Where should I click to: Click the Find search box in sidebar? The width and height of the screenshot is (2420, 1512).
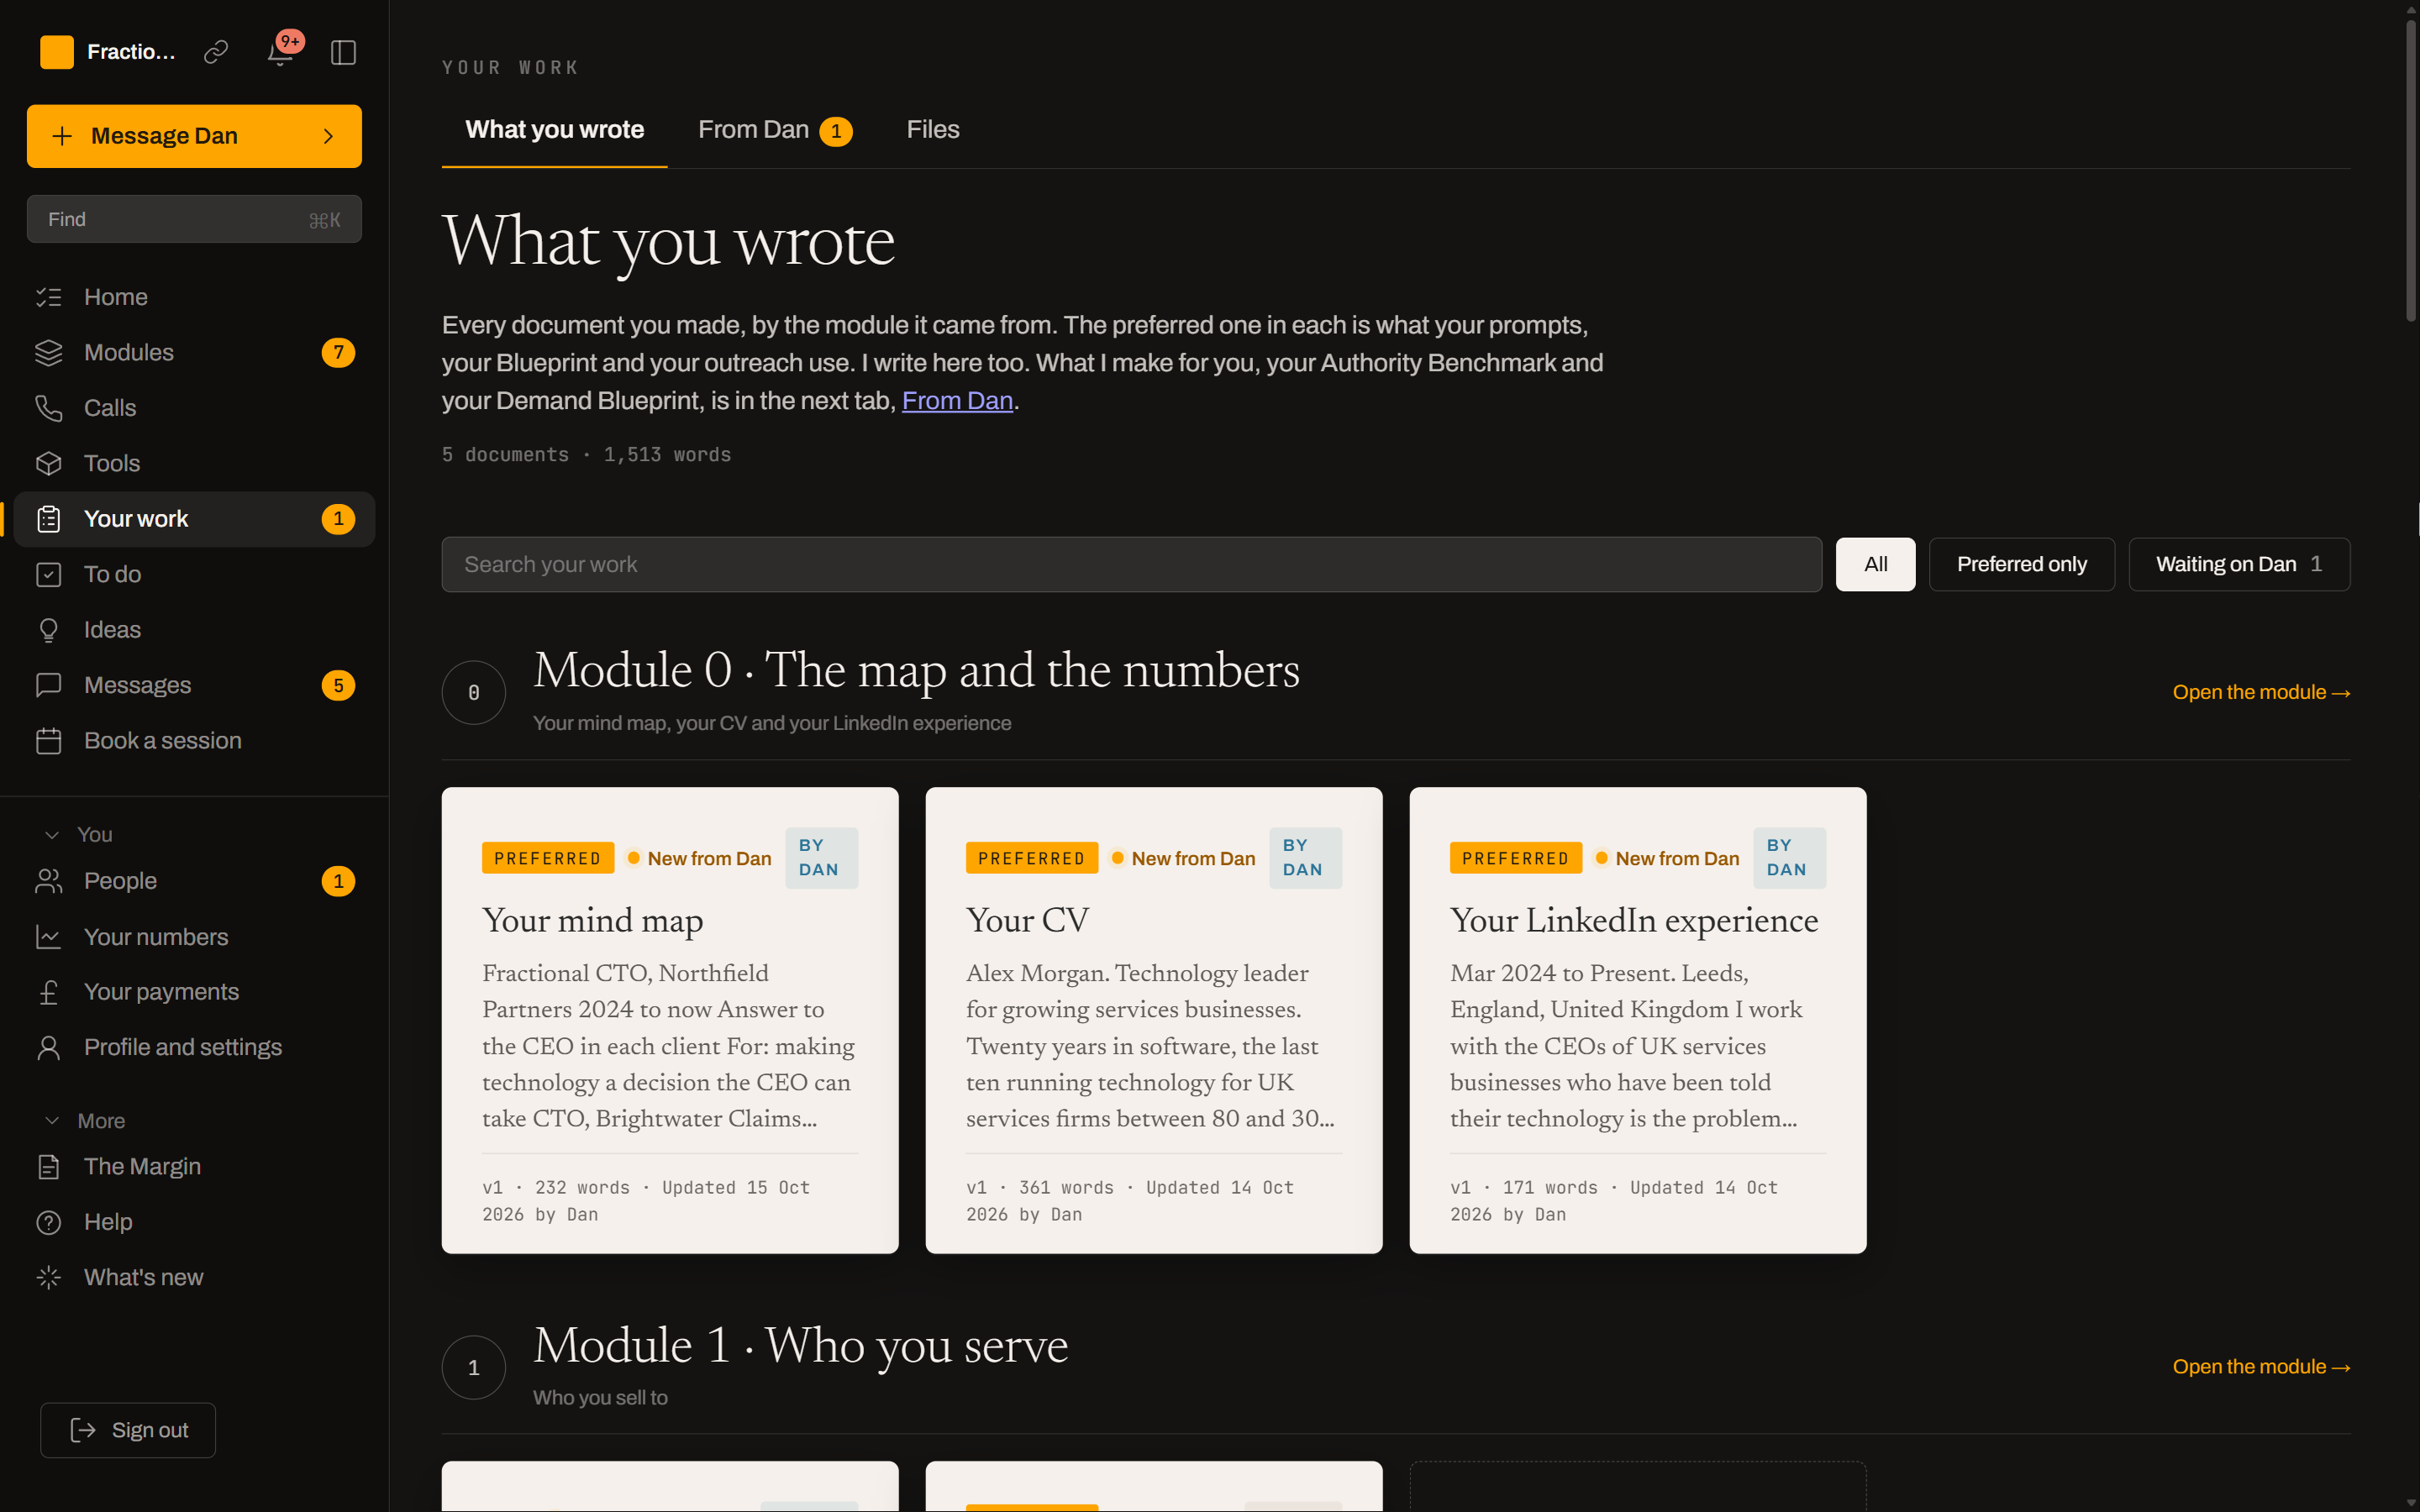click(194, 219)
